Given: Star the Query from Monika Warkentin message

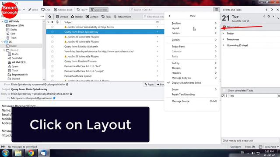Looking at the screenshot, I should (x=52, y=47).
